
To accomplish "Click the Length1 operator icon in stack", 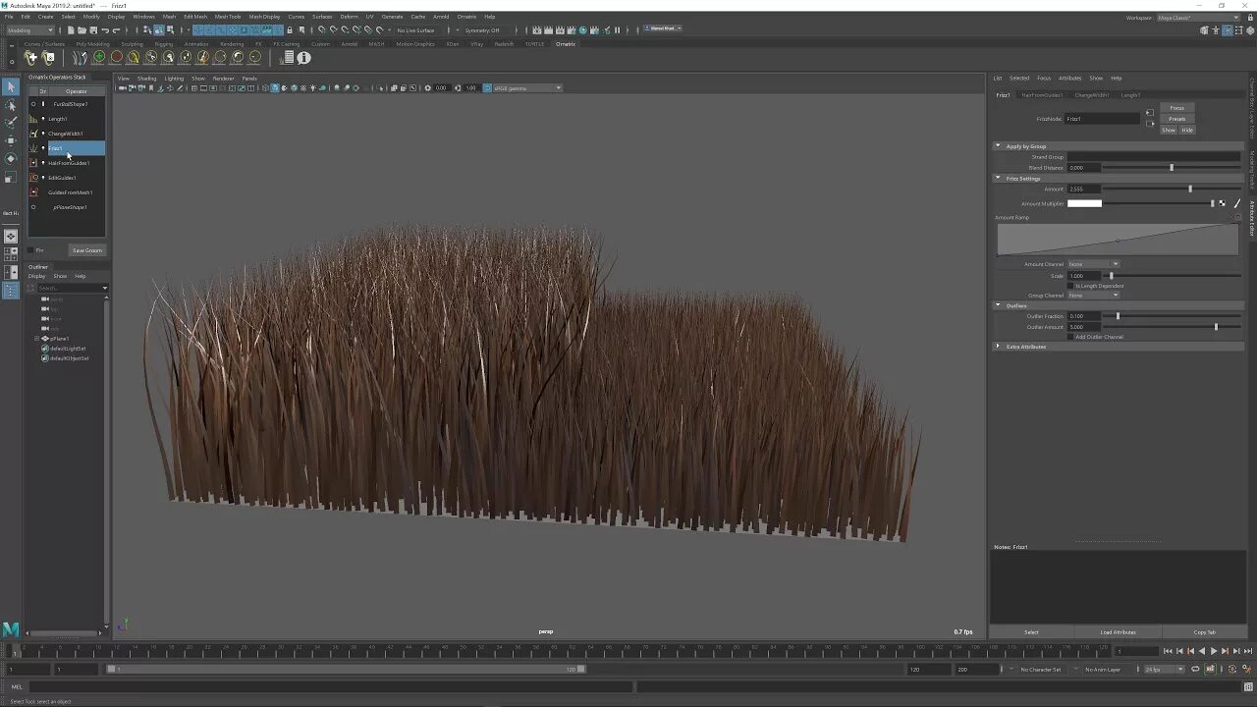I will [33, 119].
